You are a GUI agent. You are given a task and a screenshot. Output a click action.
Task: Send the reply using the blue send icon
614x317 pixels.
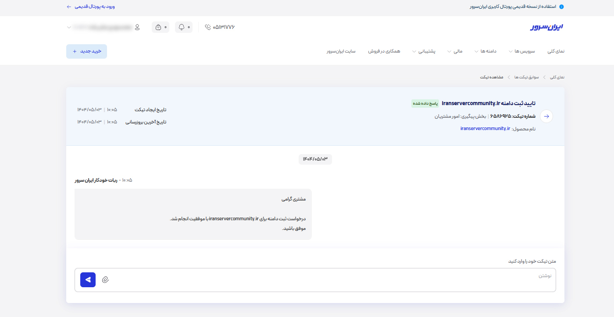(87, 279)
